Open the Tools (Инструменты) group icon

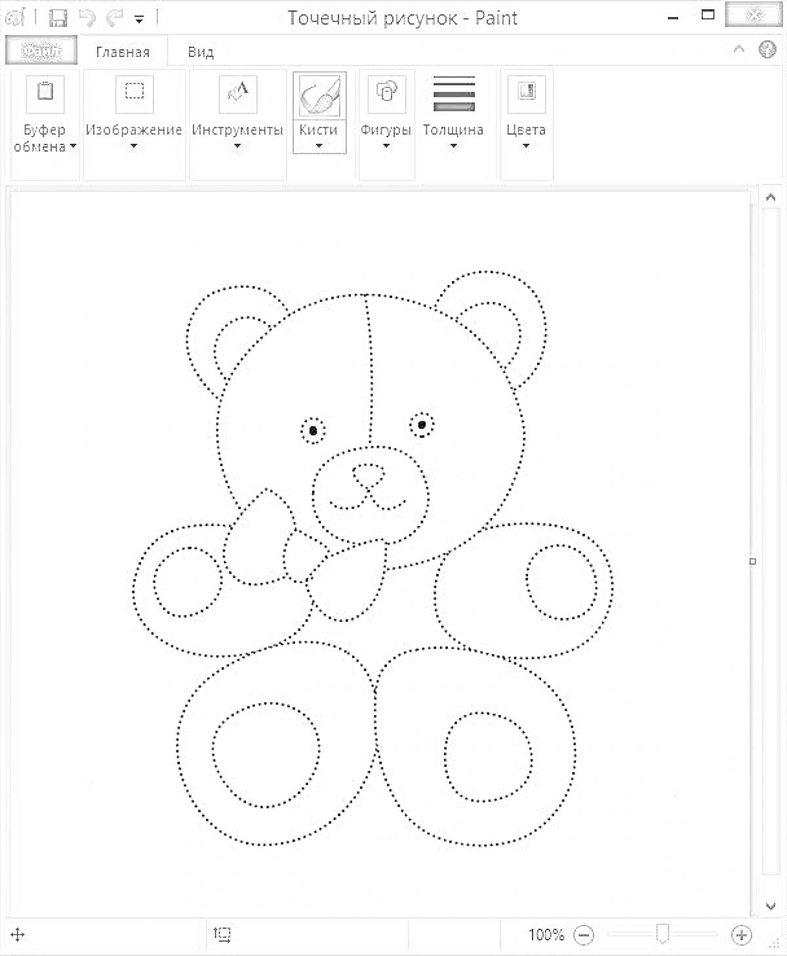(x=237, y=92)
